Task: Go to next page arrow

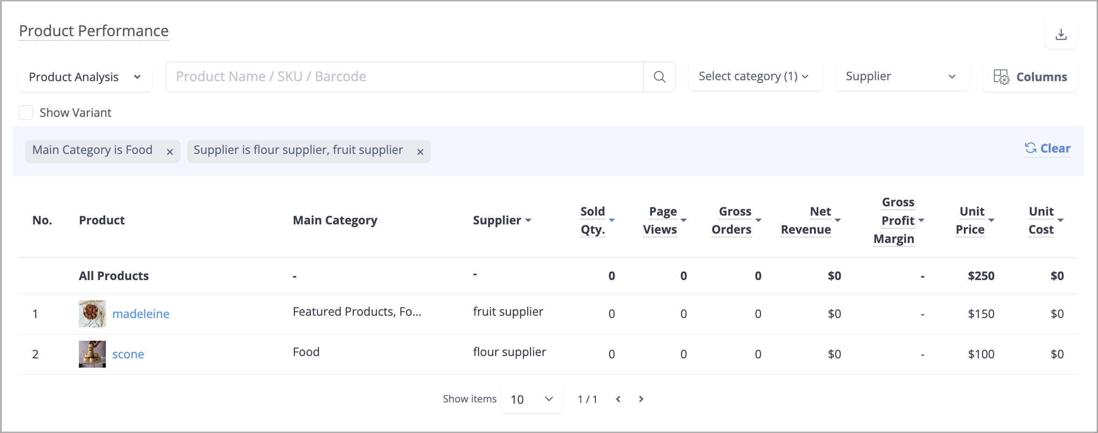Action: 641,399
